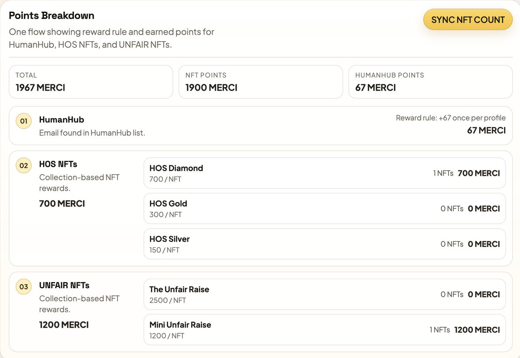520x358 pixels.
Task: Click the '1200 / NFT' rate text
Action: (x=167, y=336)
